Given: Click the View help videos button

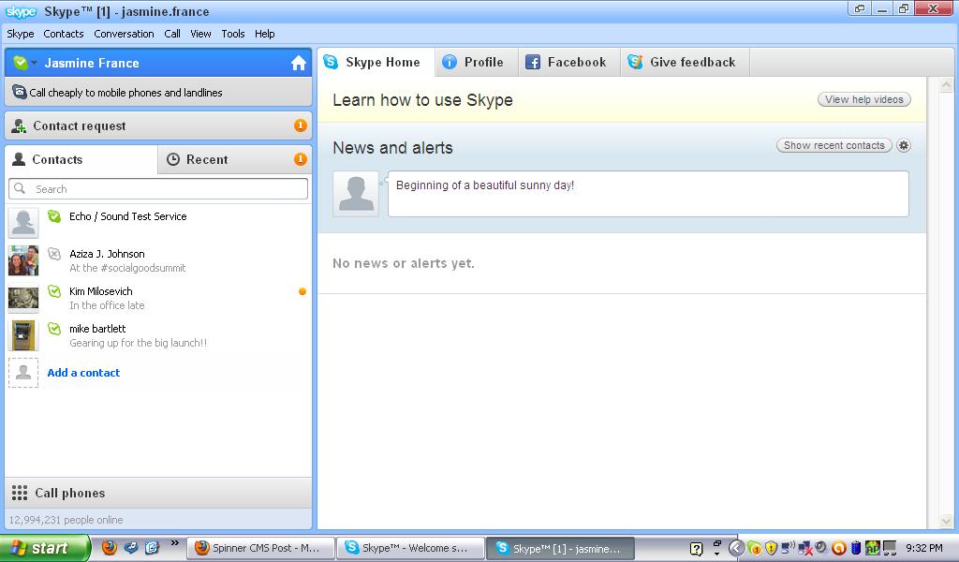Looking at the screenshot, I should click(x=863, y=99).
